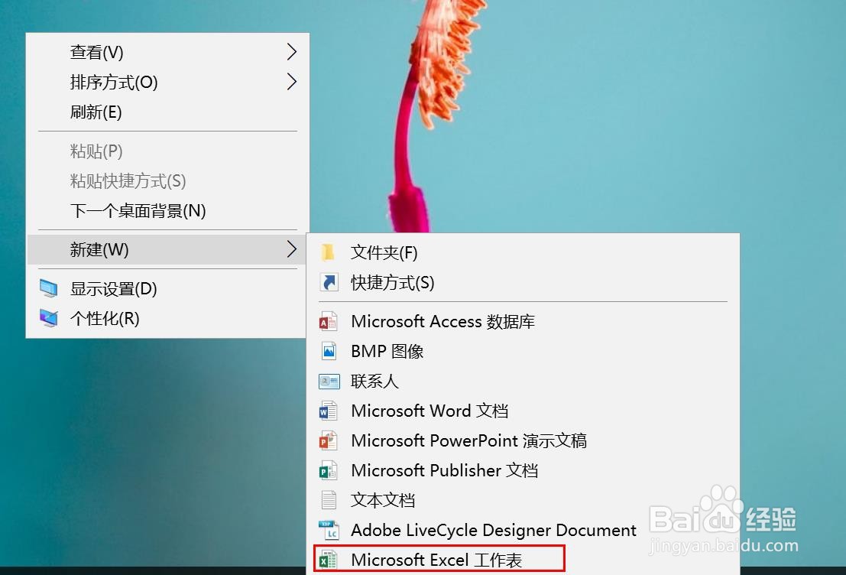Open the 排序方式(O) menu entry
Screen dimensions: 846x575
coord(167,82)
